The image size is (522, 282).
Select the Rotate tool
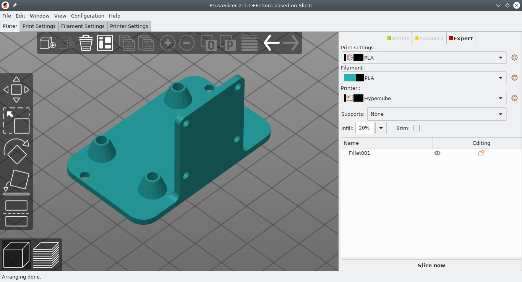click(16, 152)
